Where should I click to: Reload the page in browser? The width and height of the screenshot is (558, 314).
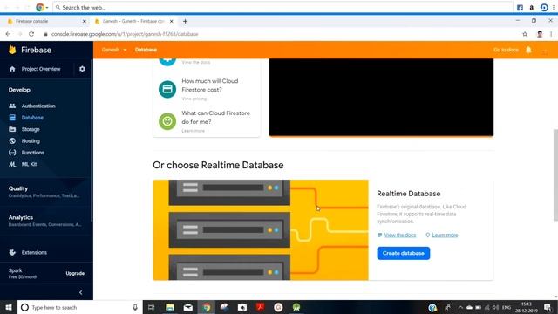[x=31, y=34]
